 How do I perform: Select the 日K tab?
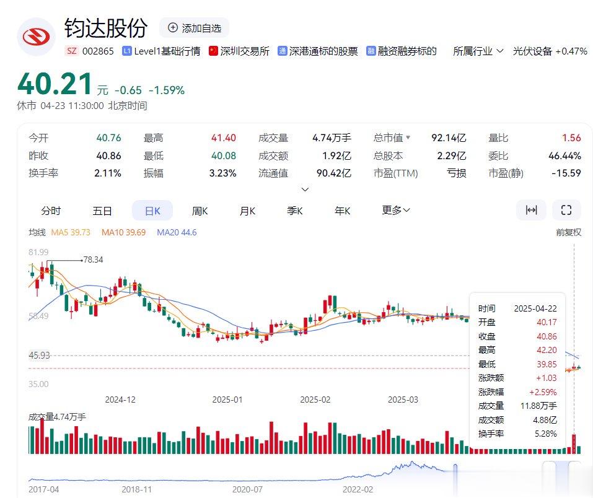point(152,211)
